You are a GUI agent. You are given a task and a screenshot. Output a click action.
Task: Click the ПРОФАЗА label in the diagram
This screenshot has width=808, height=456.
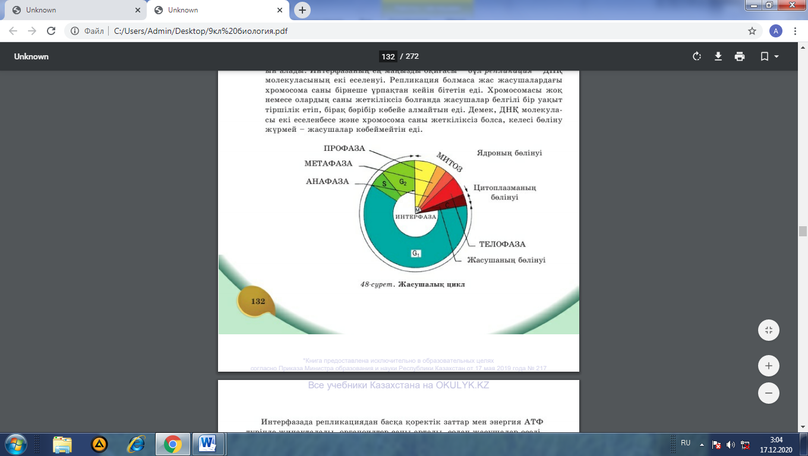(345, 148)
